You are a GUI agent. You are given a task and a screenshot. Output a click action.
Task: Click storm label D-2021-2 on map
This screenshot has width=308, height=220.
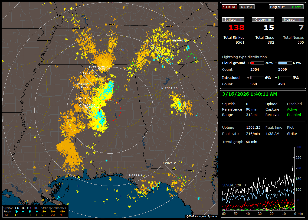click(x=169, y=163)
